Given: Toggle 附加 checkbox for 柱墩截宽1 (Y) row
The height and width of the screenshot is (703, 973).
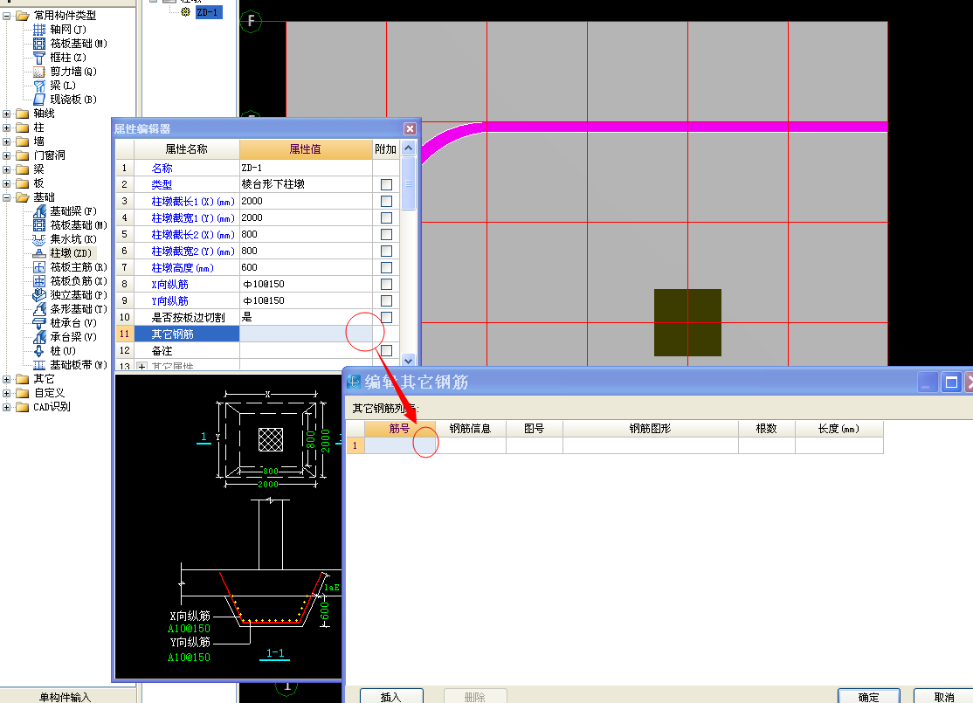Looking at the screenshot, I should (x=386, y=217).
